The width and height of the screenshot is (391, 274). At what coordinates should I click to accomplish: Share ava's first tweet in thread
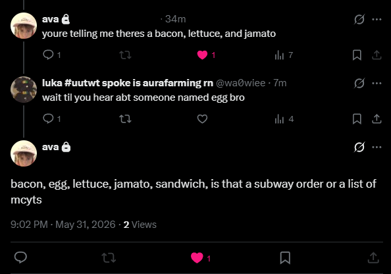(377, 55)
